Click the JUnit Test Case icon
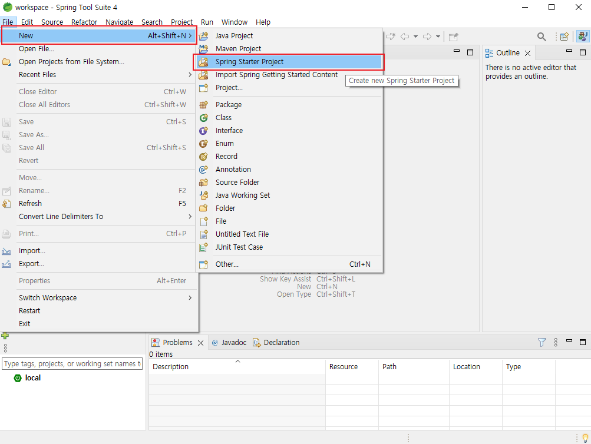 tap(203, 247)
